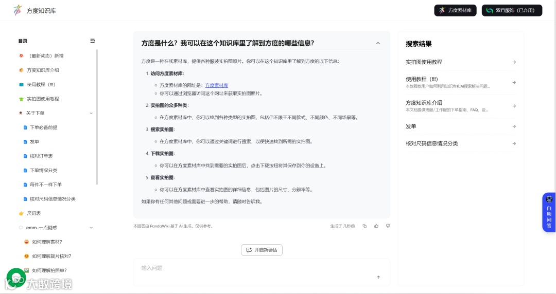This screenshot has height=294, width=556.
Task: Focus the 输入问题 input field
Action: pos(262,272)
